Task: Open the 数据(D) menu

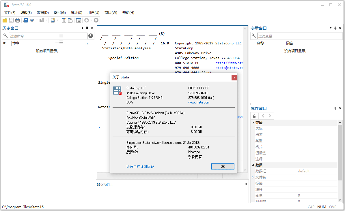Action: 43,12
